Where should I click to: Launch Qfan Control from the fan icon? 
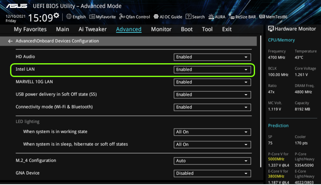(x=134, y=17)
